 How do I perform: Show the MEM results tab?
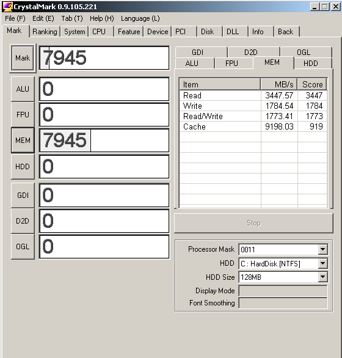[273, 62]
